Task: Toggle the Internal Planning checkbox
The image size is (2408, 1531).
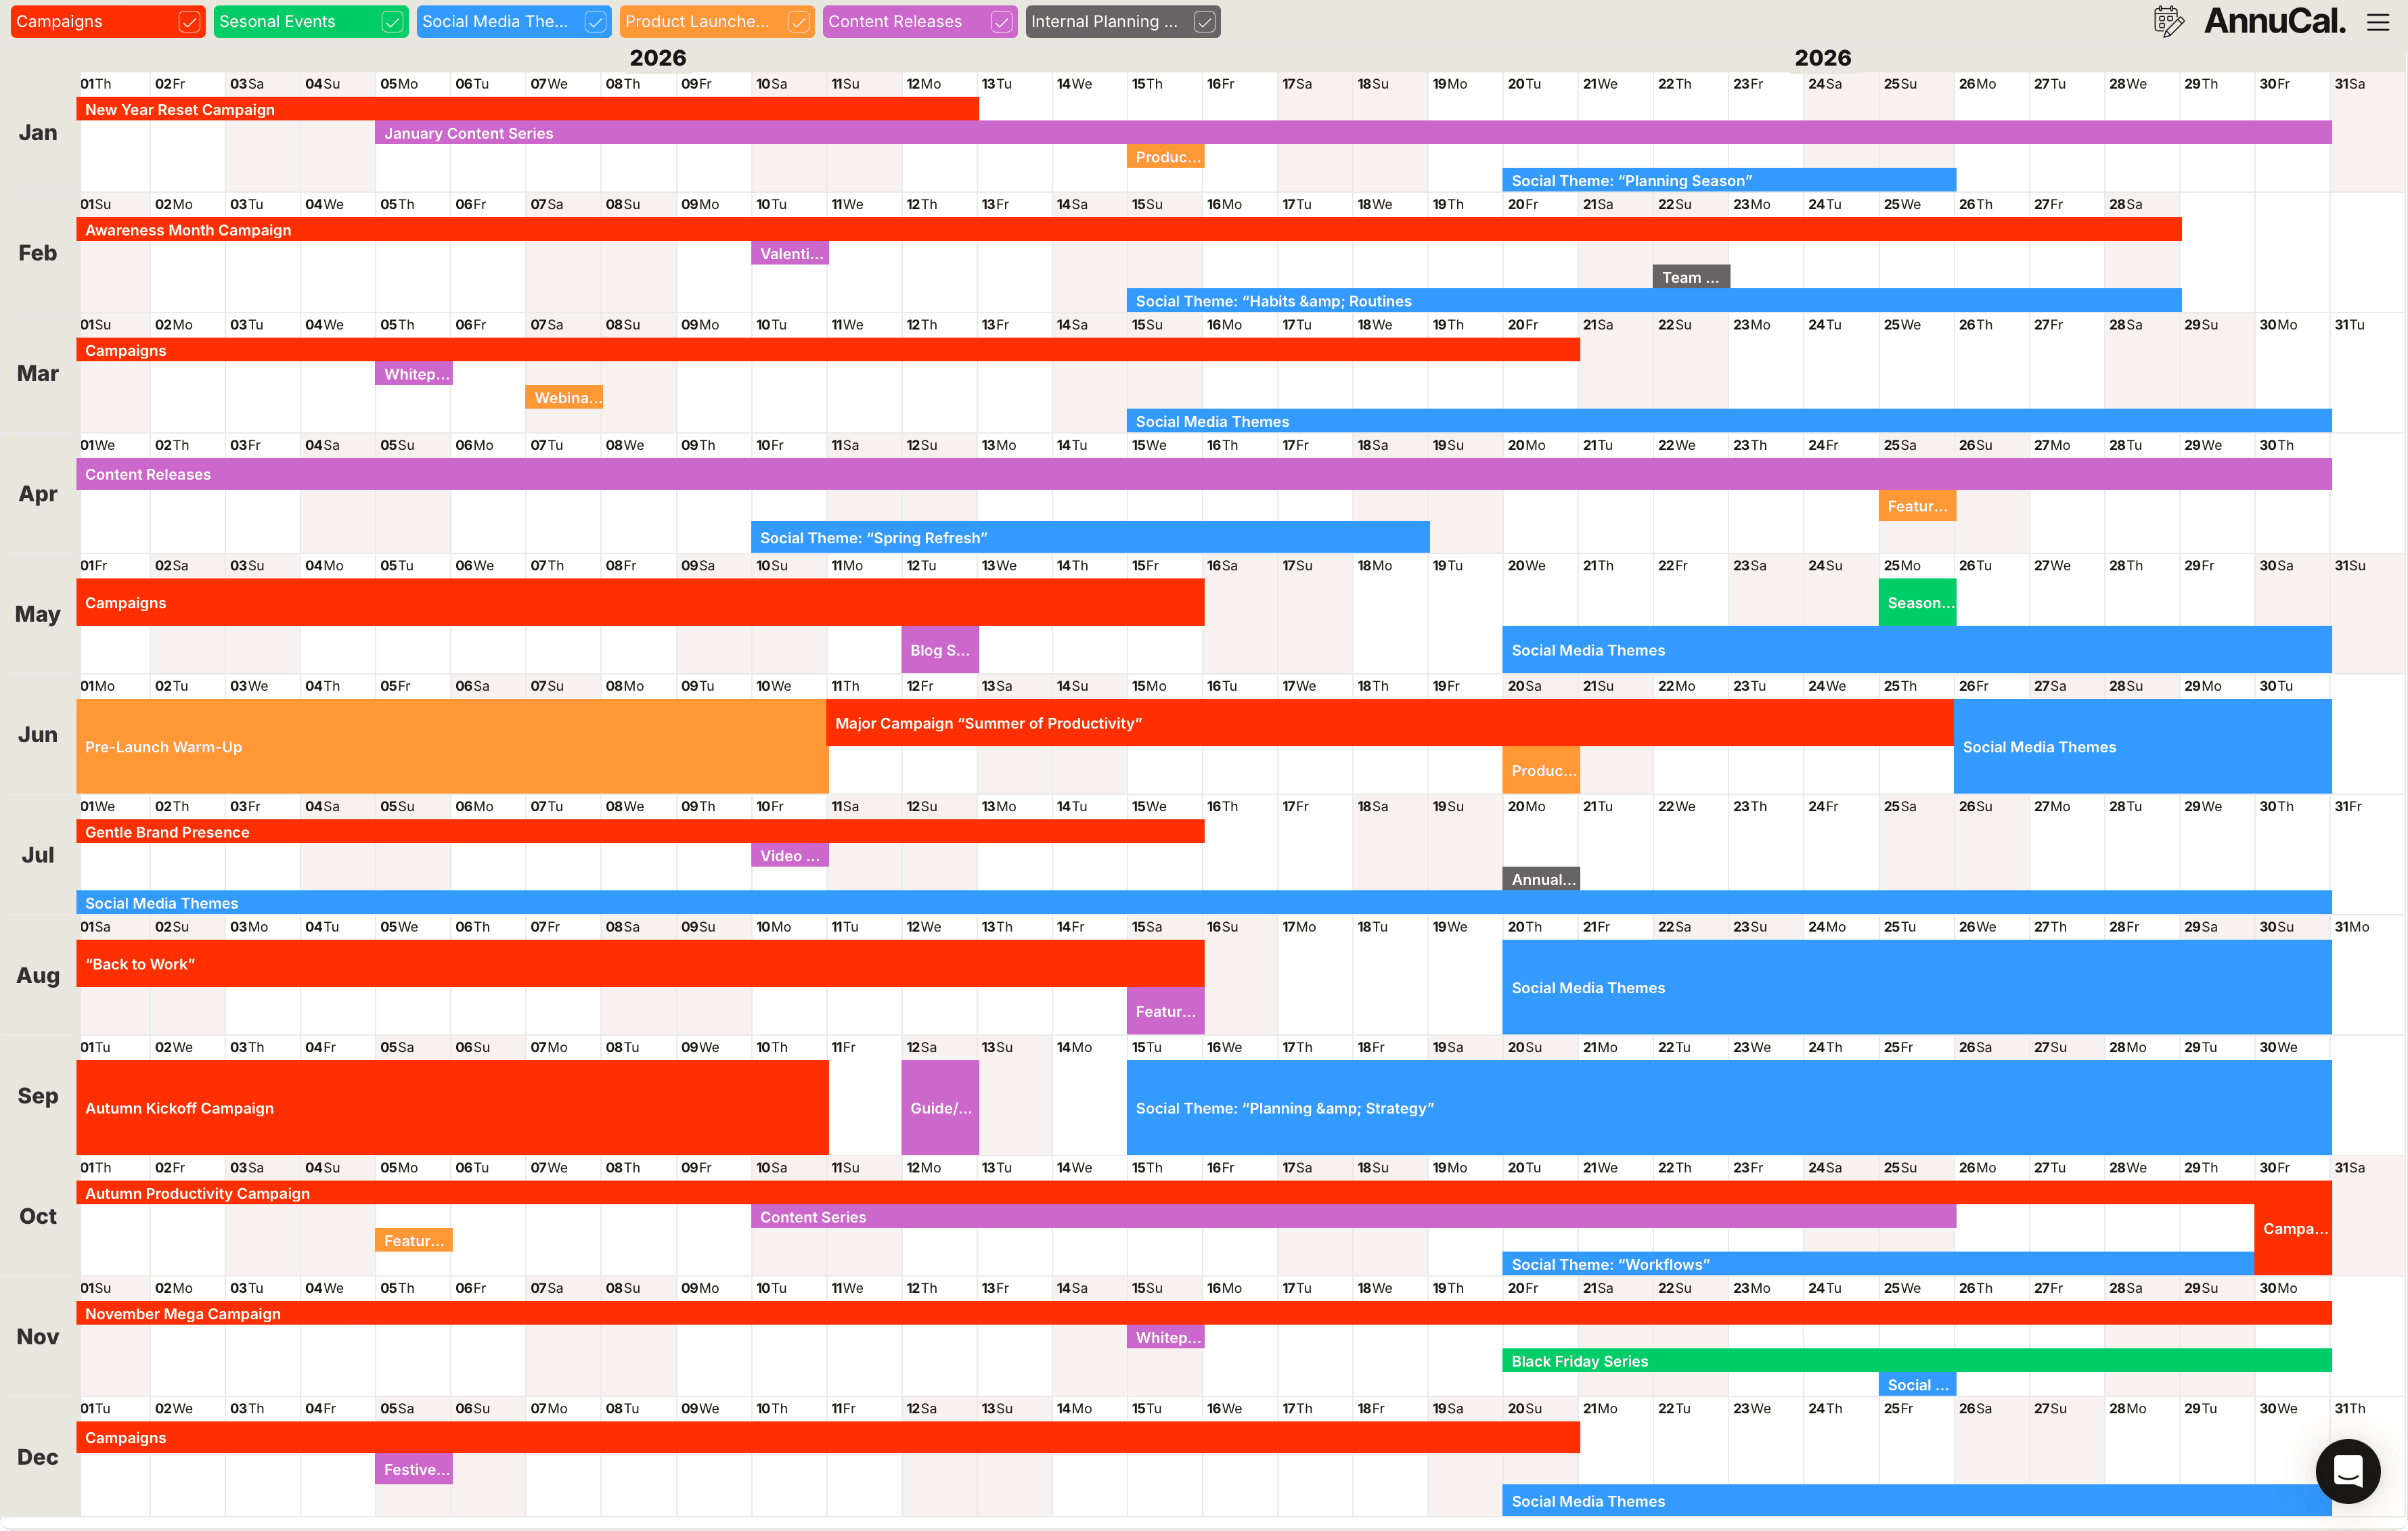Action: click(1204, 22)
